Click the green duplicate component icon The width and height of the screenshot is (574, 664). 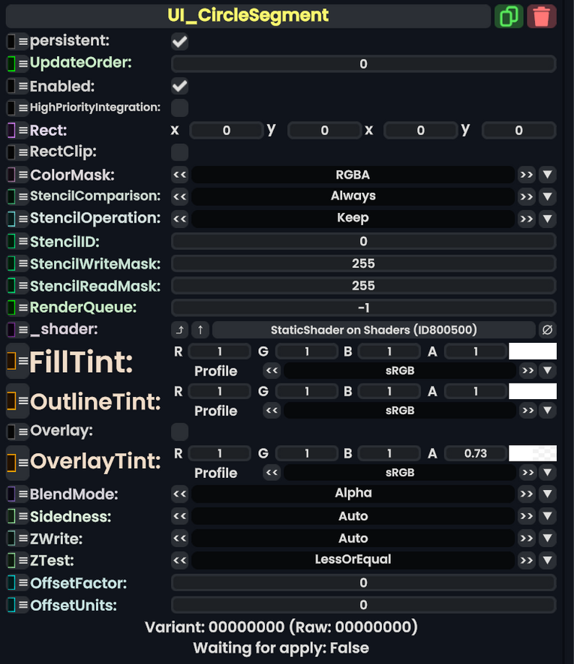[x=509, y=16]
